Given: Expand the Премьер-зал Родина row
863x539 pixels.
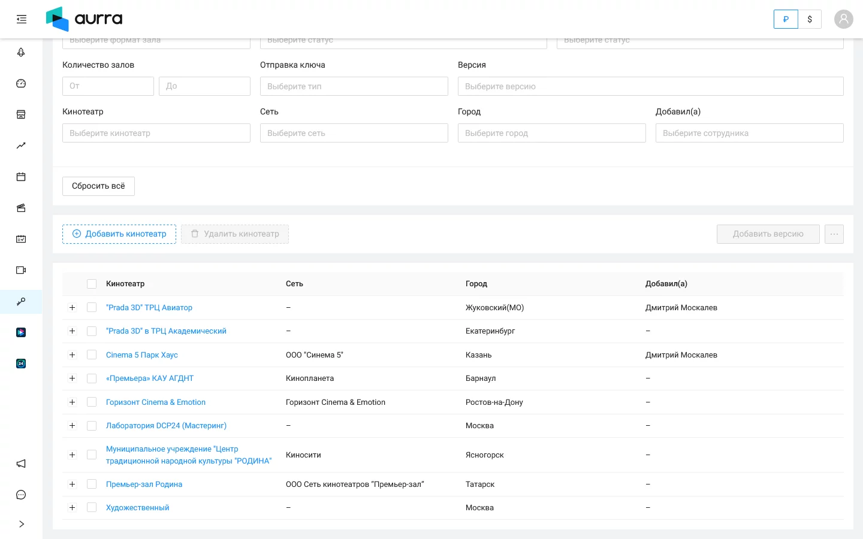Looking at the screenshot, I should (72, 485).
